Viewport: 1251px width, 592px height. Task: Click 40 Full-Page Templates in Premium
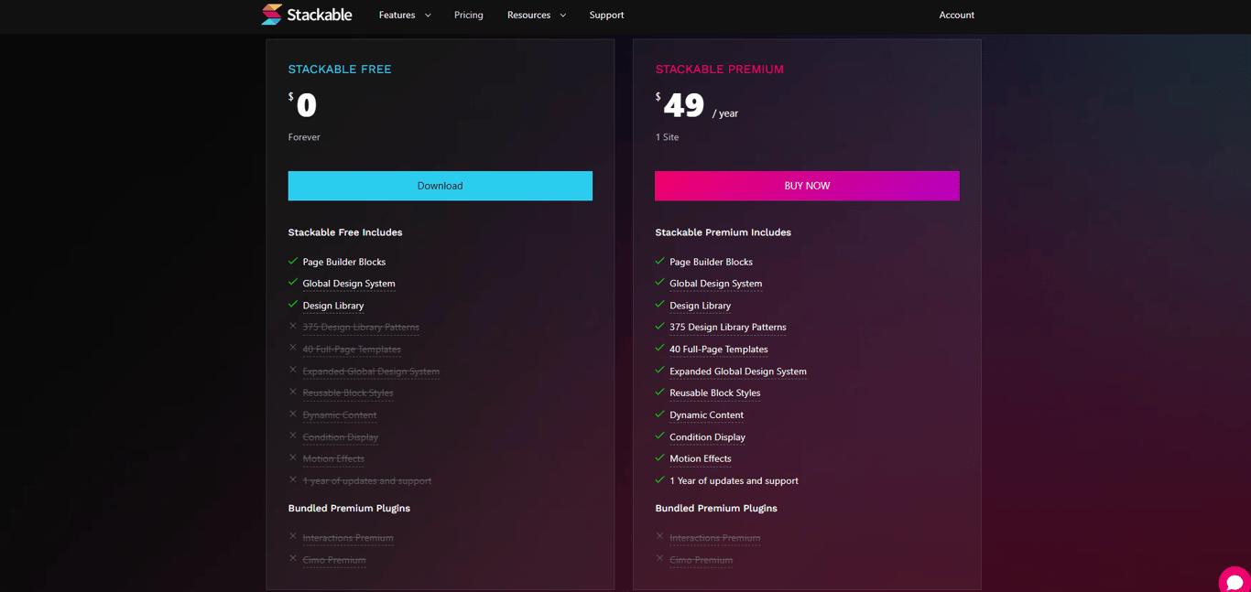coord(719,350)
